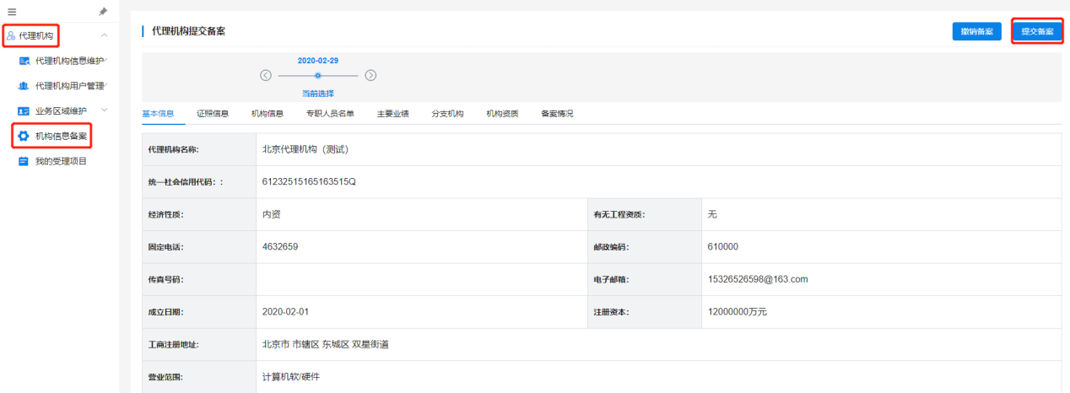Select the 备案情况 tab

click(x=557, y=113)
